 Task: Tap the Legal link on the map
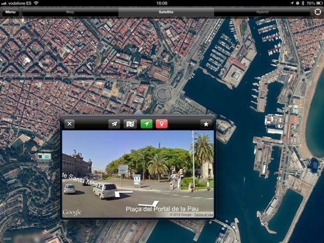7,238
